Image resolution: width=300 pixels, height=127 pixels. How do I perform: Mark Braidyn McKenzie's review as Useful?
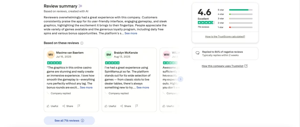click(110, 106)
